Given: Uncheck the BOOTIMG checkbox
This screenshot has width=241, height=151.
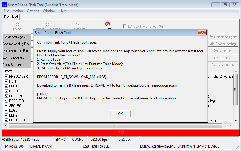Looking at the screenshot, I should pyautogui.click(x=7, y=96).
